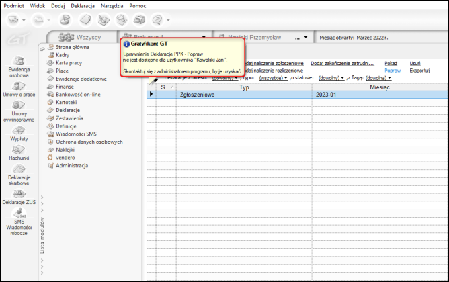The width and height of the screenshot is (449, 282).
Task: Open the typu (wszystkie) filter dropdown
Action: tap(273, 78)
